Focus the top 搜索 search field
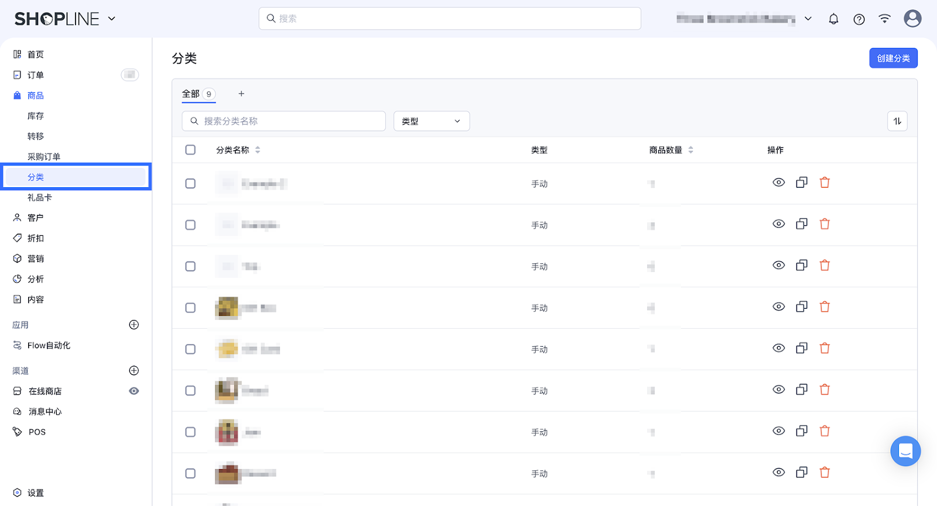This screenshot has width=937, height=506. (450, 19)
